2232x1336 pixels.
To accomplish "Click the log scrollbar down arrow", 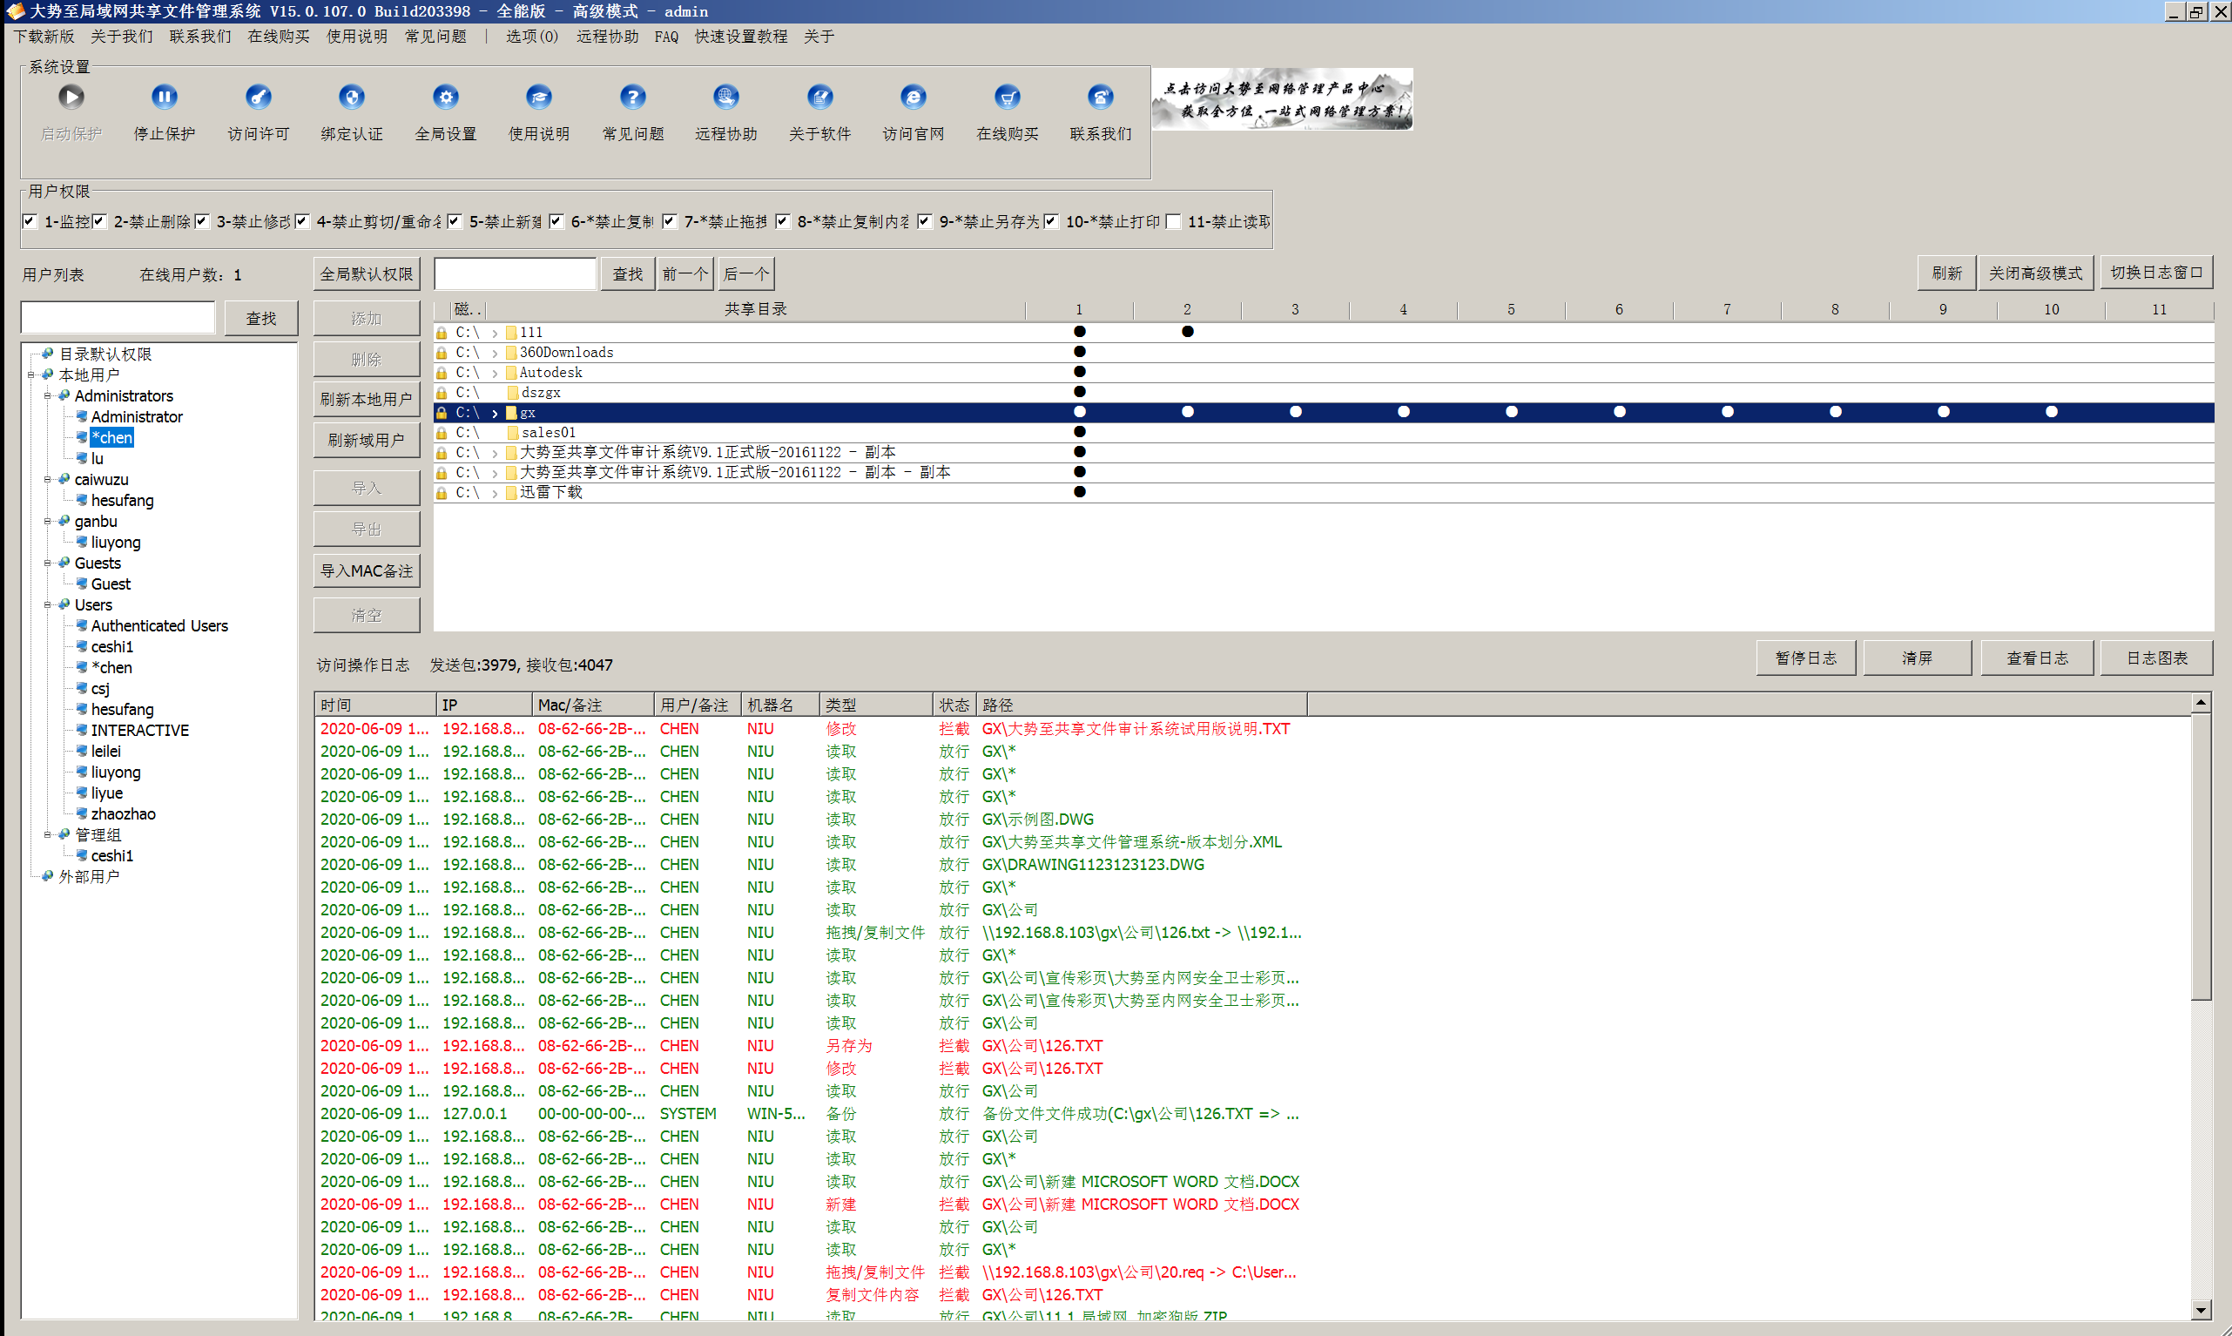I will click(2201, 1311).
